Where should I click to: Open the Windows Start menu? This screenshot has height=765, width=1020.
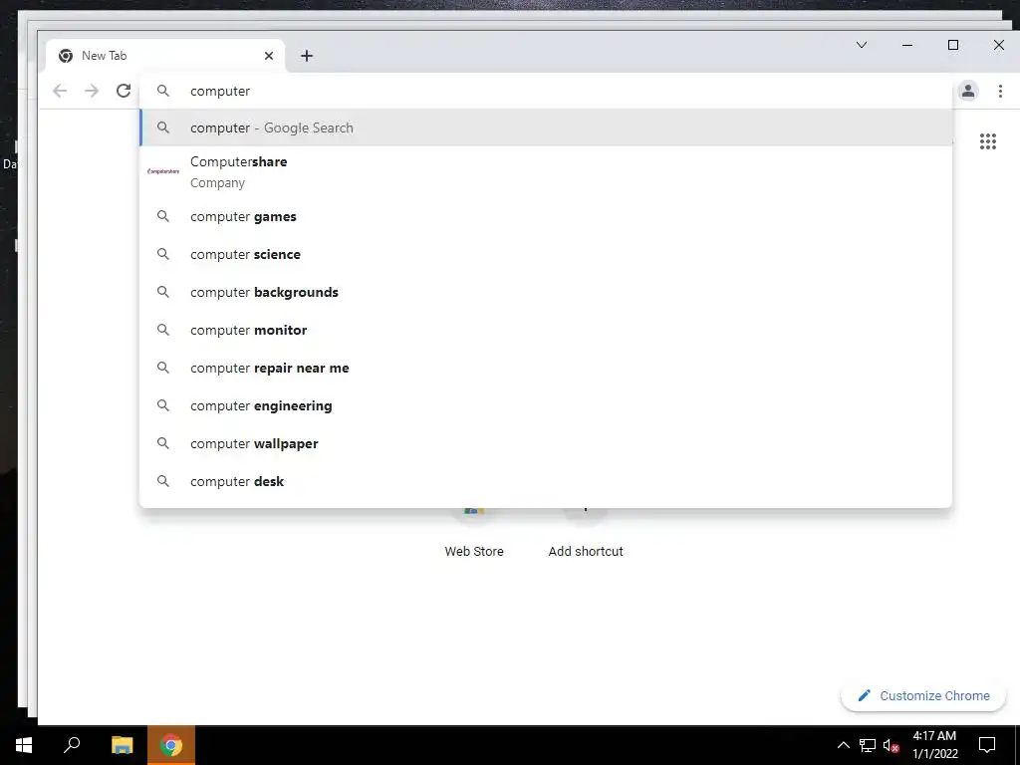click(24, 745)
